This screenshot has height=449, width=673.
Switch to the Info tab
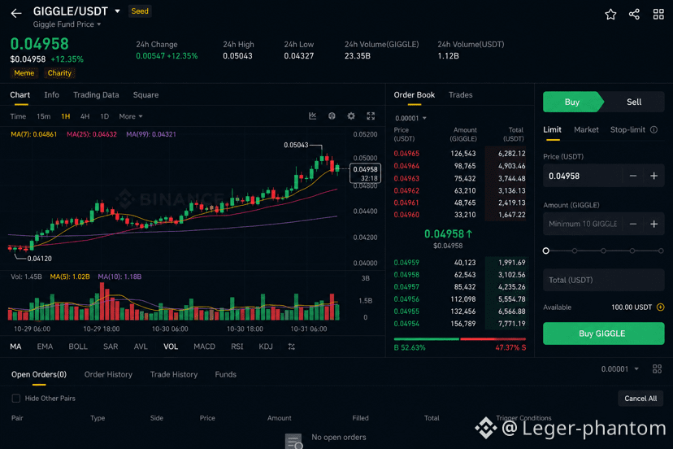(x=51, y=95)
